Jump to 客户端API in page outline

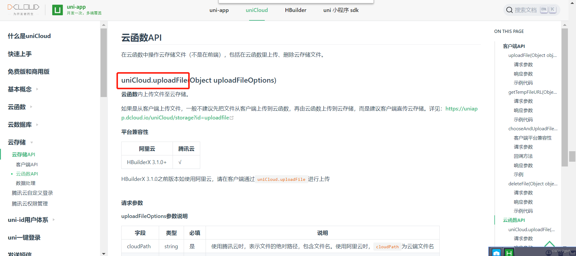tap(514, 46)
